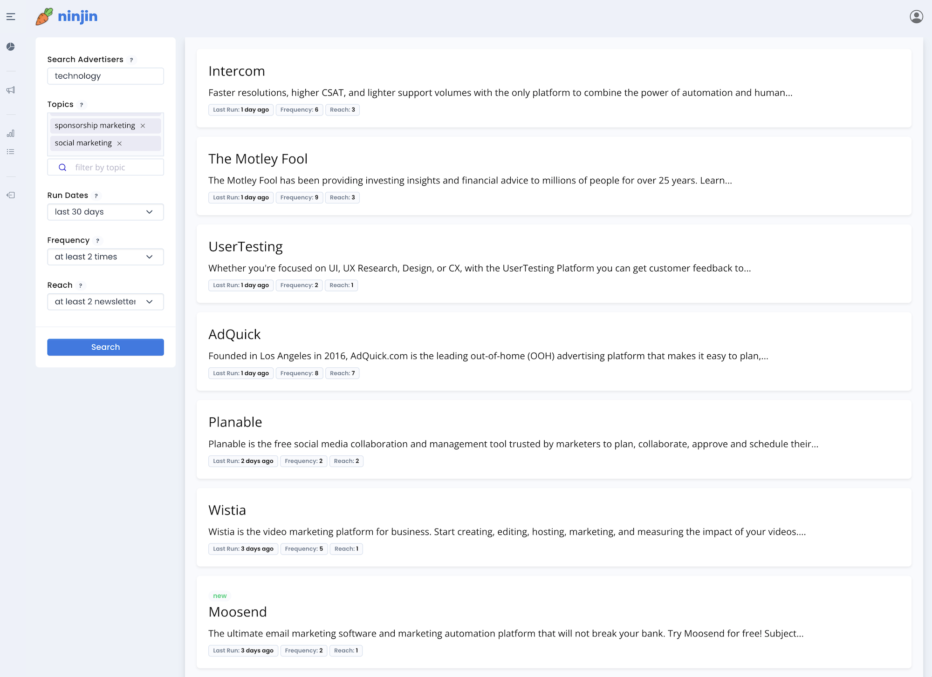This screenshot has height=677, width=932.
Task: Click the ninjin carrot logo
Action: (67, 17)
